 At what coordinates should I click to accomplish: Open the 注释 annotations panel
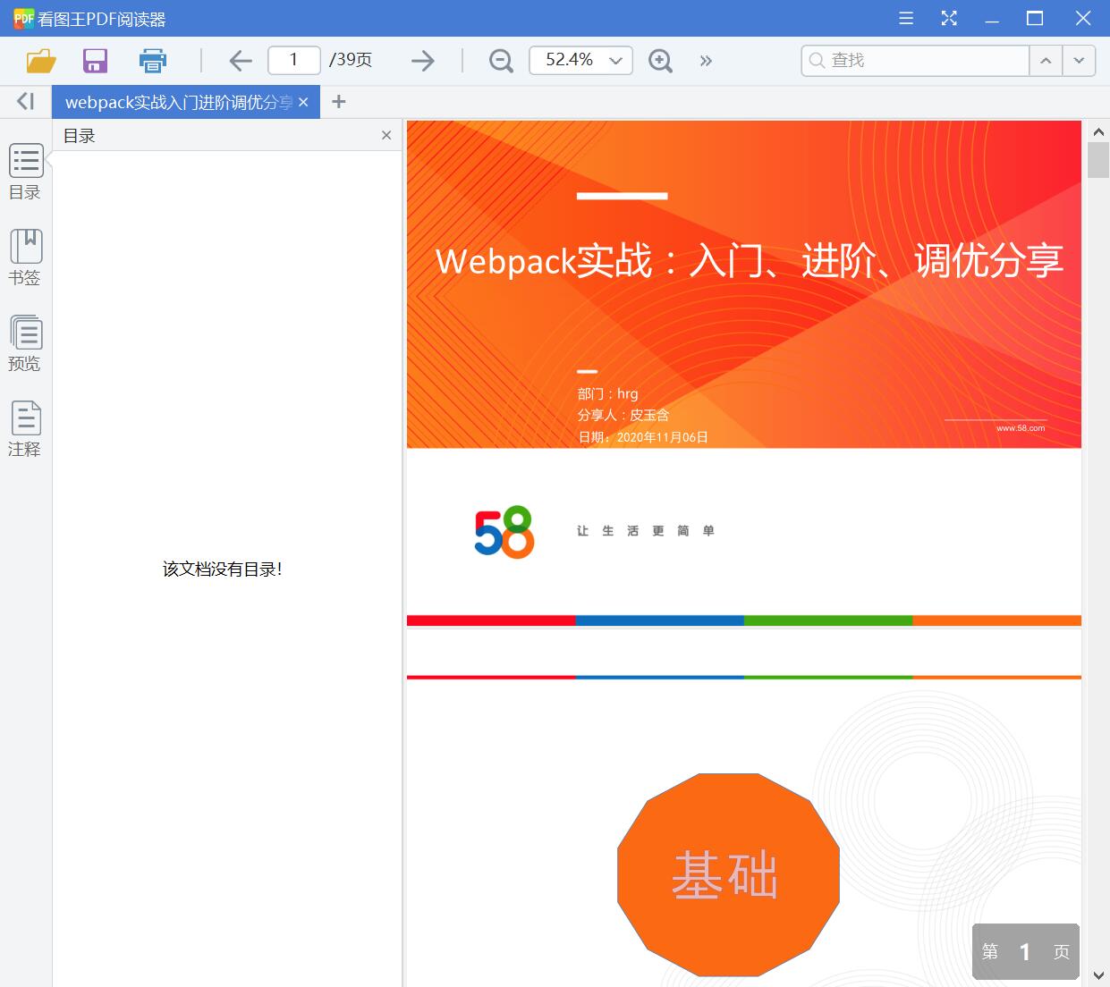[25, 428]
